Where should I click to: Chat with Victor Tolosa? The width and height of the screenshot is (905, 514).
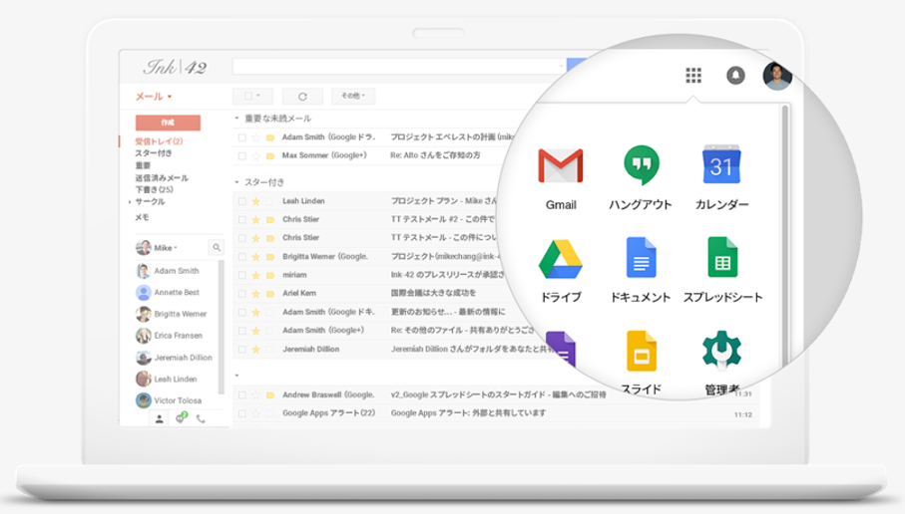[169, 400]
